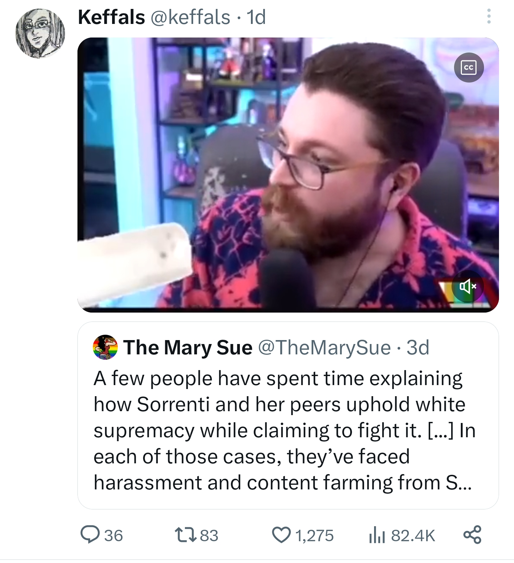Click the 3d timestamp on quoted tweet
Screen dimensions: 514x563
coord(418,347)
